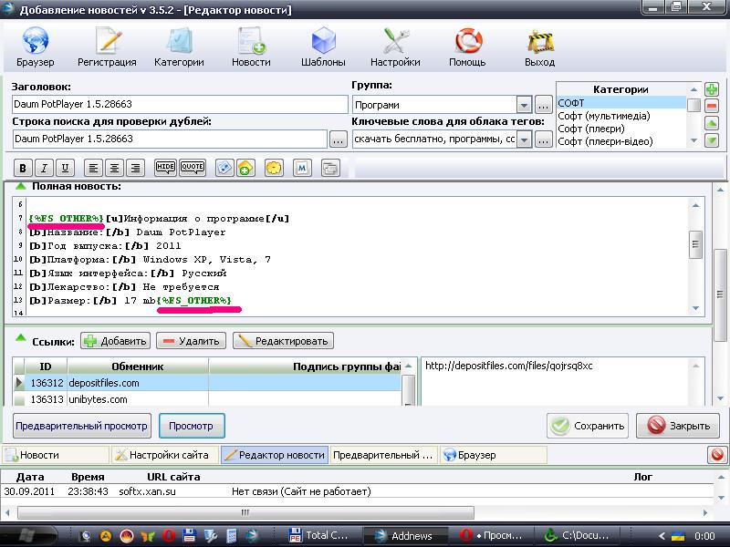Select Софт (плеєри-відео) category

pos(621,141)
